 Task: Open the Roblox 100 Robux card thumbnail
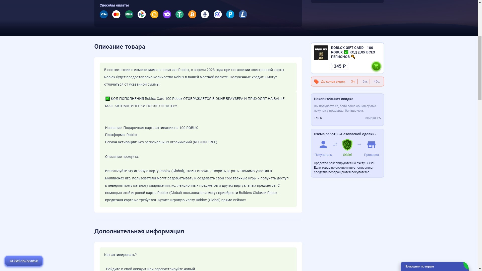(x=321, y=53)
